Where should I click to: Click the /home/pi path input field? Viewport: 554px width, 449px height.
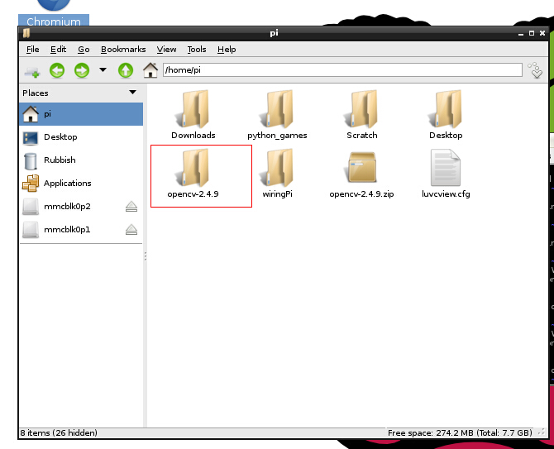tap(343, 70)
